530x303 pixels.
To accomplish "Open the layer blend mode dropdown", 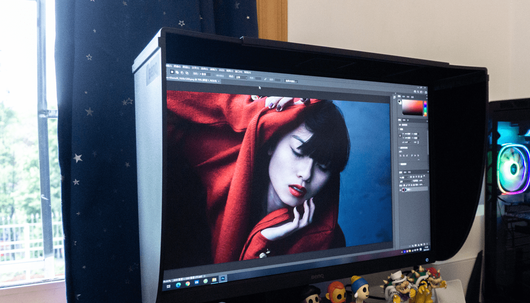I will (x=406, y=181).
